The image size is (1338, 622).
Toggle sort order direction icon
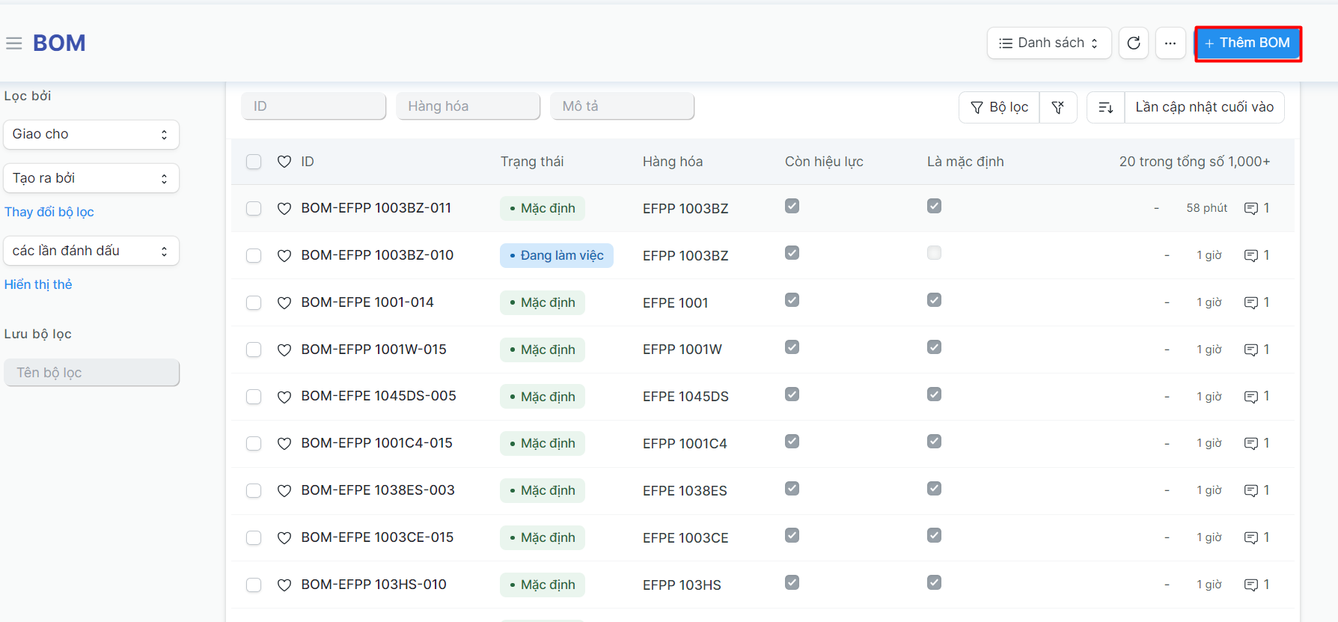pos(1105,107)
